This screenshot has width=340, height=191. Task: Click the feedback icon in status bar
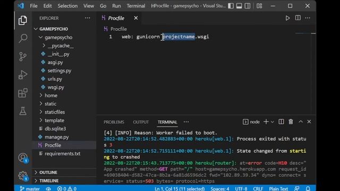click(297, 189)
